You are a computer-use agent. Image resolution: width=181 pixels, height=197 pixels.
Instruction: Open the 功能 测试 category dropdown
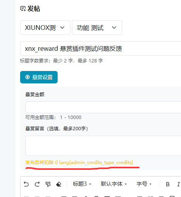[97, 28]
